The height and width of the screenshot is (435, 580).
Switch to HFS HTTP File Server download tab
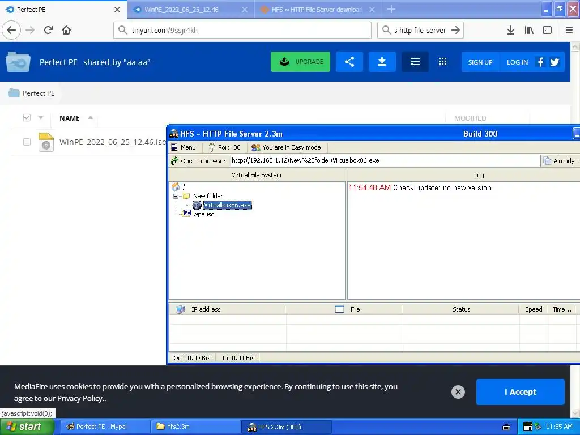click(318, 10)
